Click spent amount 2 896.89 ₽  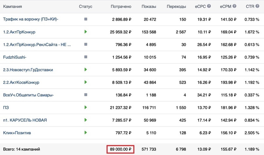pos(122,19)
